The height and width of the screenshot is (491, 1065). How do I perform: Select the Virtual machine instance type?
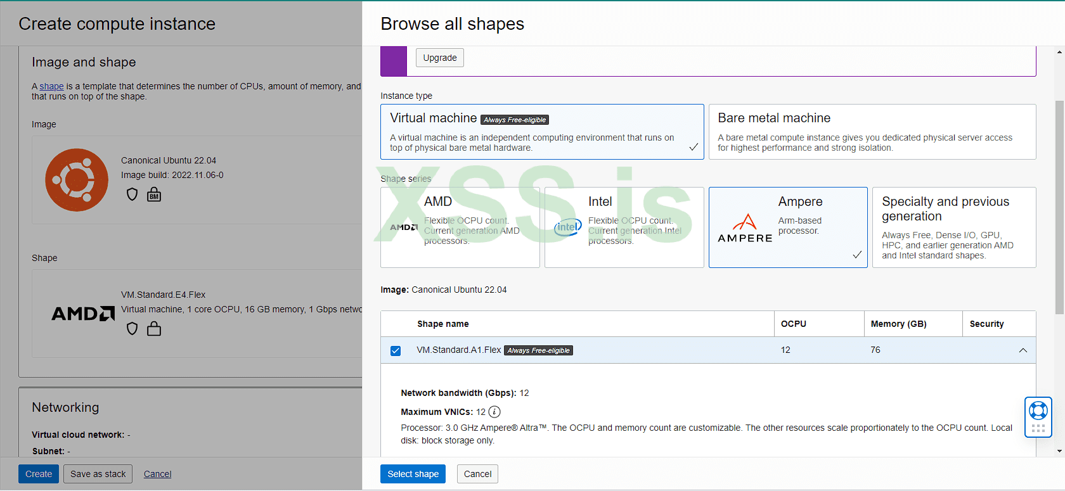tap(542, 132)
